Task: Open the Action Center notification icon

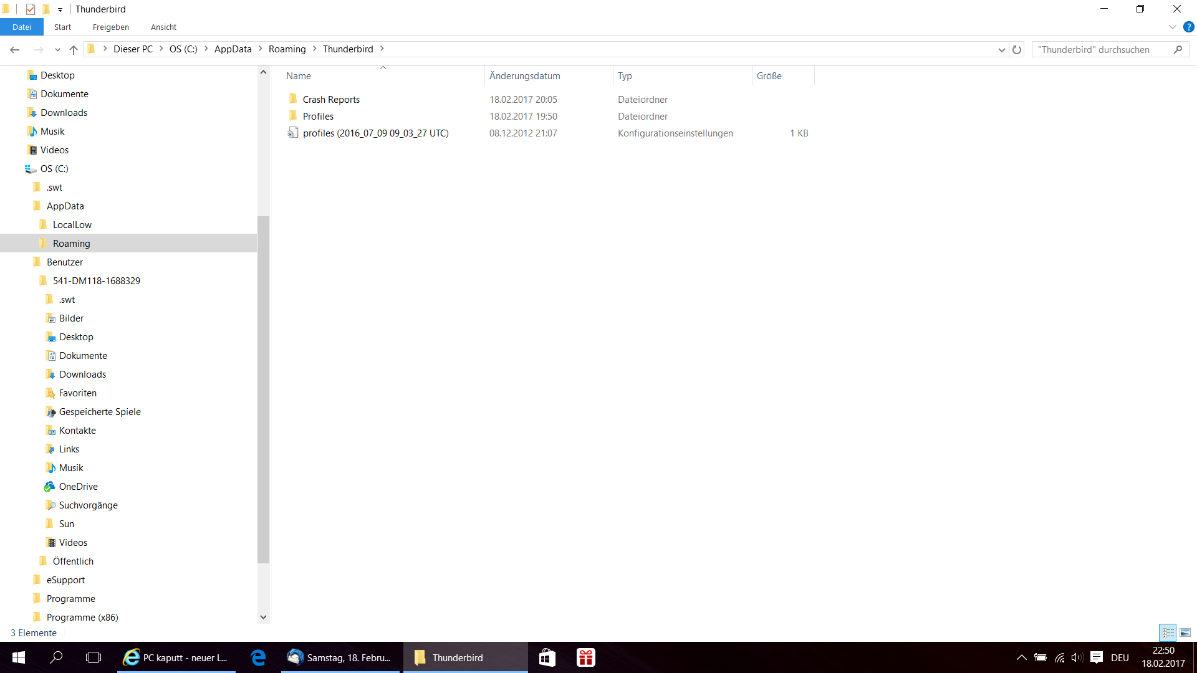Action: click(1097, 657)
